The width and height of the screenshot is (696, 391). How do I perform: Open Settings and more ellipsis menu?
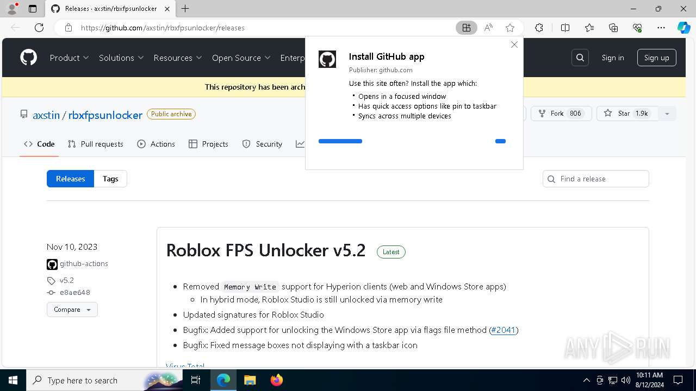coord(661,28)
